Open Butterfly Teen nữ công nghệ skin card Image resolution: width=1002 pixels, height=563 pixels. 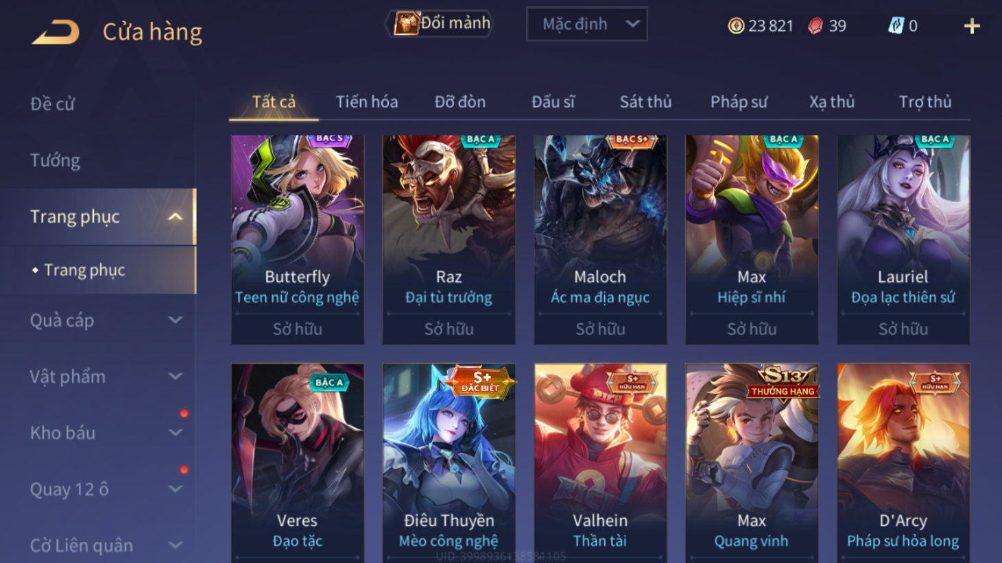pos(298,239)
